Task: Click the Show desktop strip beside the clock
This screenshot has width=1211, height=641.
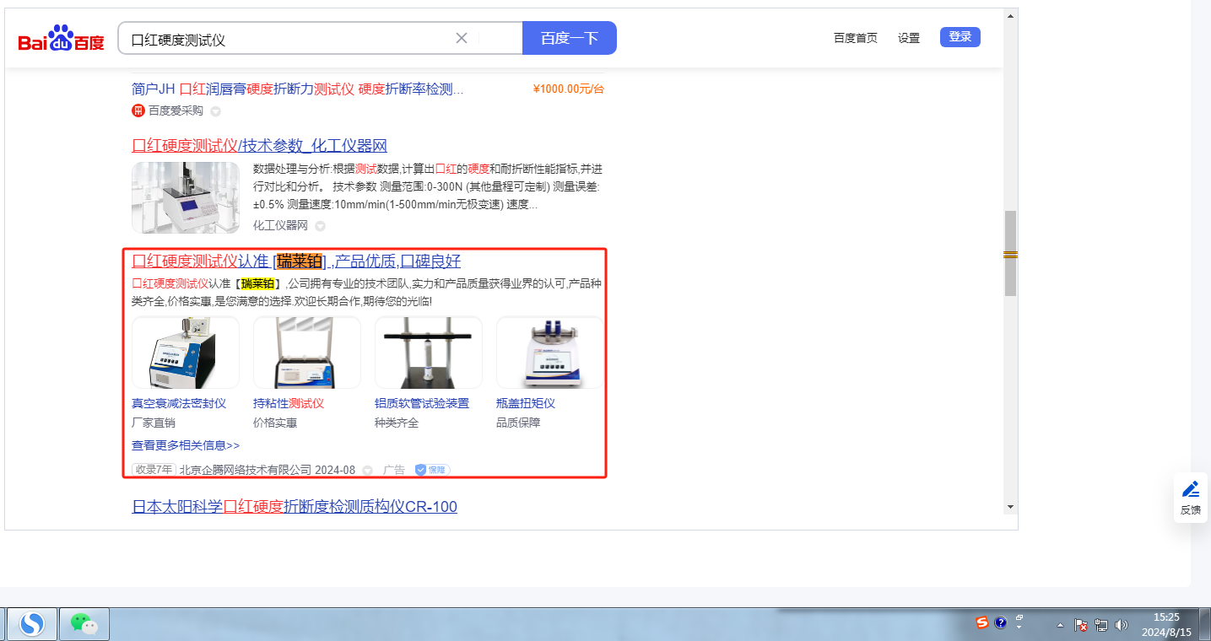Action: point(1204,624)
